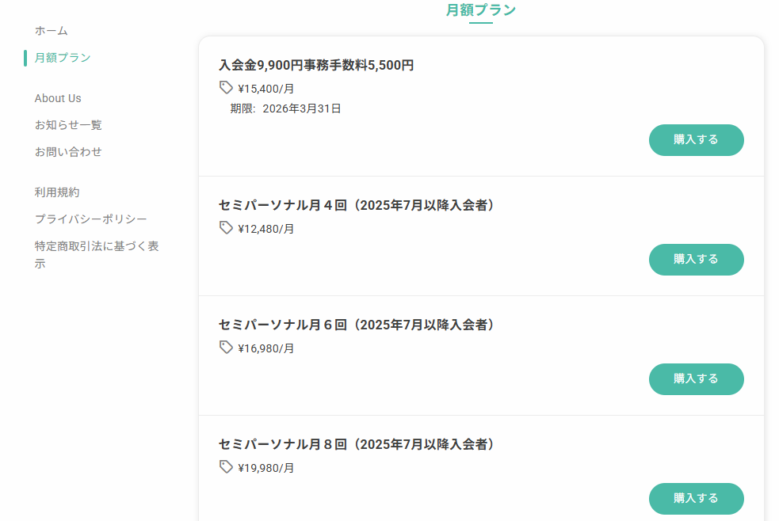Click the 月額プラン page heading
Image resolution: width=779 pixels, height=521 pixels.
tap(481, 10)
